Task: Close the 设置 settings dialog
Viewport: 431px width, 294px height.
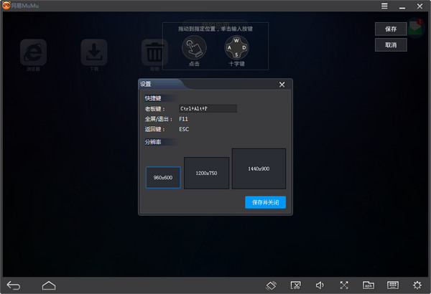Action: pyautogui.click(x=282, y=84)
